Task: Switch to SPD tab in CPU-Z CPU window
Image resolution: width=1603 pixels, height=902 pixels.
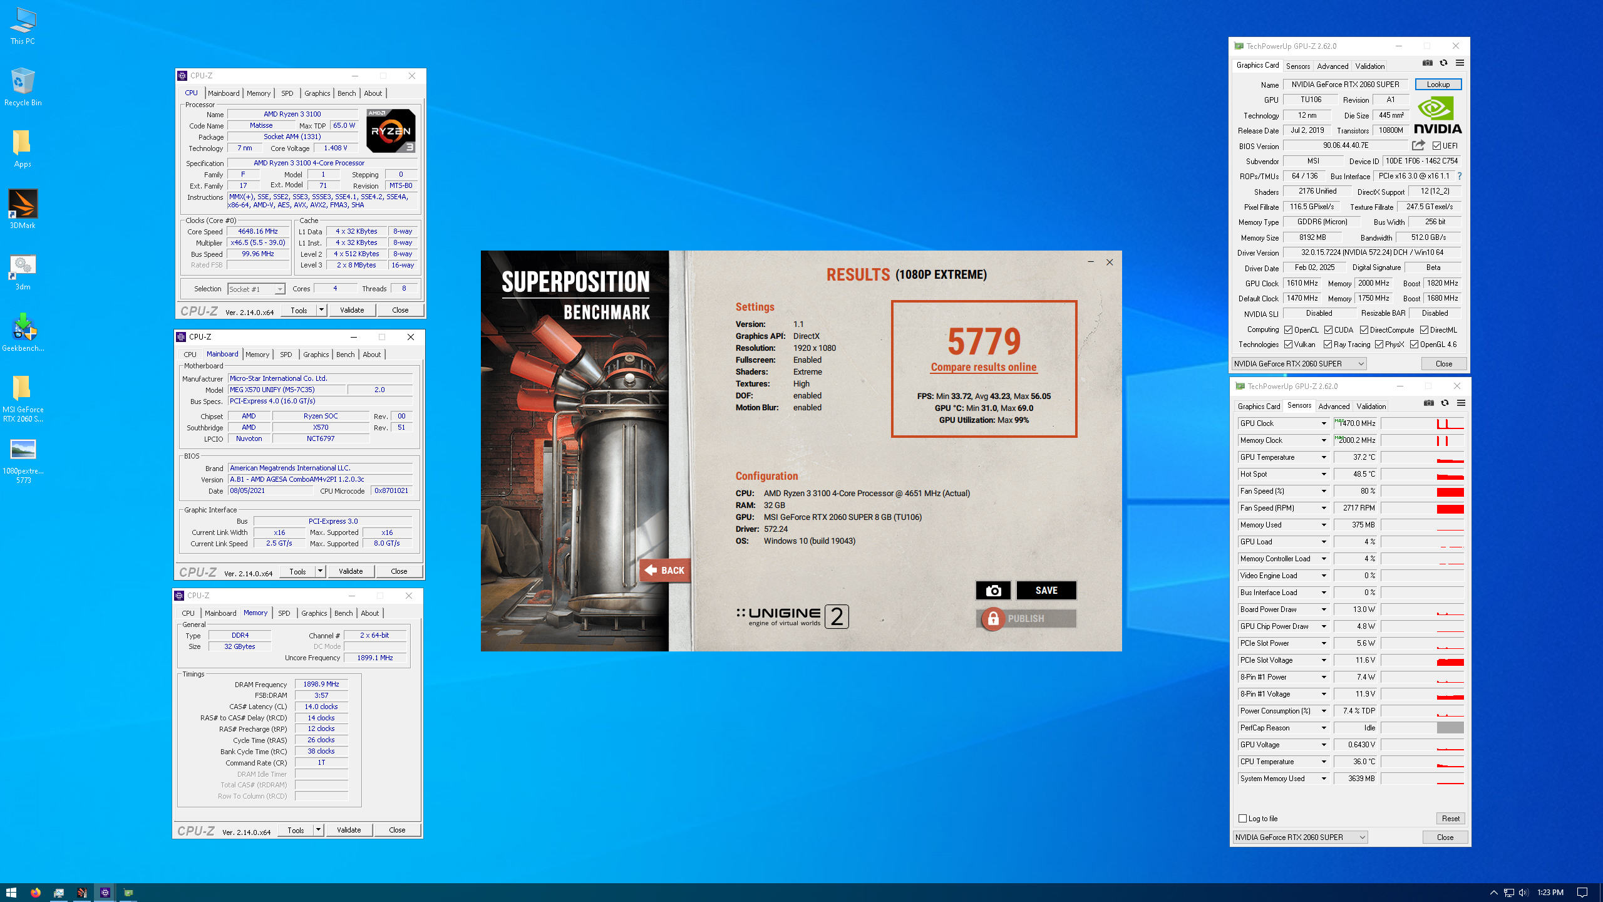Action: pos(287,93)
